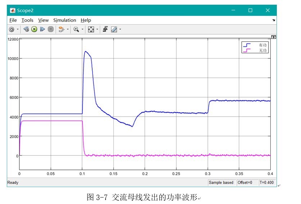Screen dimensions: 301x204
Task: Click the 0.35 x-axis tick label
Action: click(239, 174)
